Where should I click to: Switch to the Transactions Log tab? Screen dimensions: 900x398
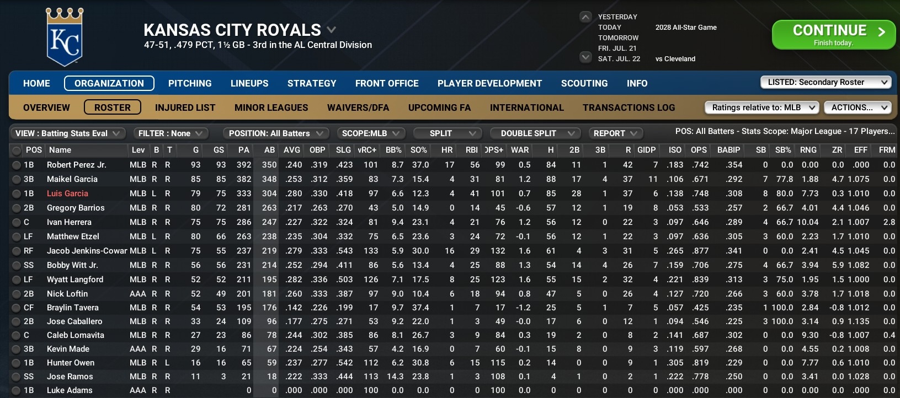click(x=629, y=107)
